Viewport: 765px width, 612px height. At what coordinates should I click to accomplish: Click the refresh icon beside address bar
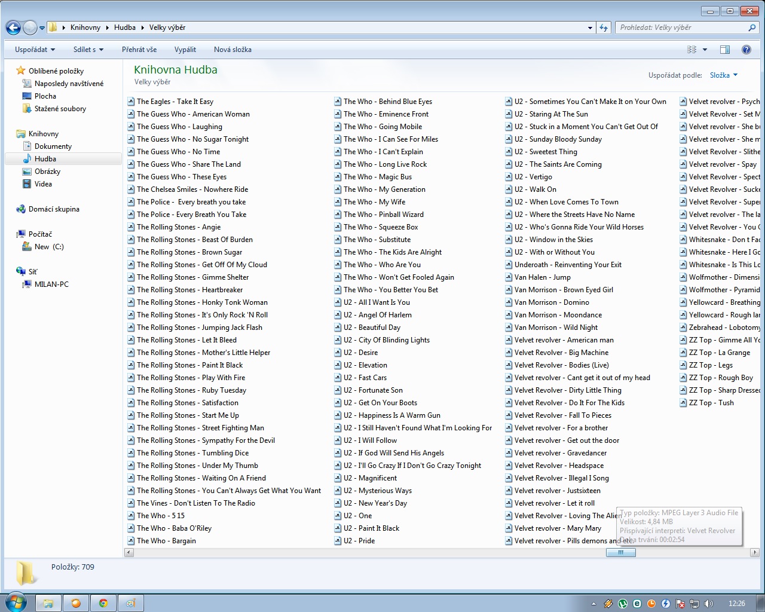604,27
